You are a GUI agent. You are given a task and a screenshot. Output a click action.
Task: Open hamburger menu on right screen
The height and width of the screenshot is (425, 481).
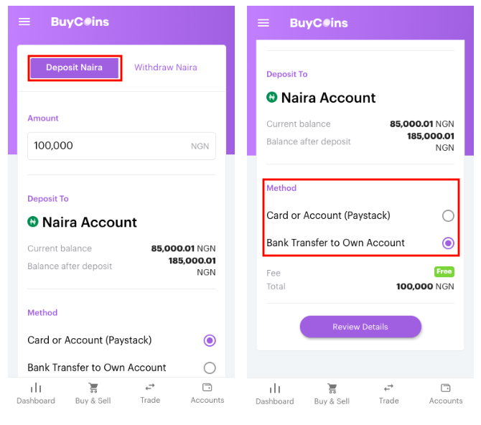coord(263,23)
